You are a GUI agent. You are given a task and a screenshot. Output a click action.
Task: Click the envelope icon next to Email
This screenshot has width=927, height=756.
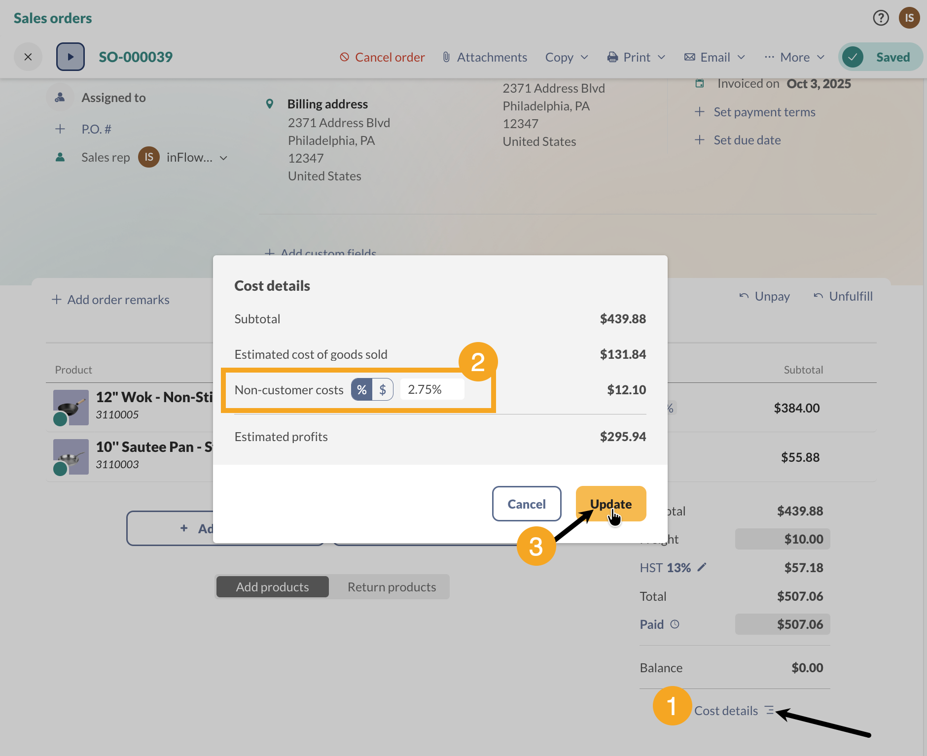[689, 57]
